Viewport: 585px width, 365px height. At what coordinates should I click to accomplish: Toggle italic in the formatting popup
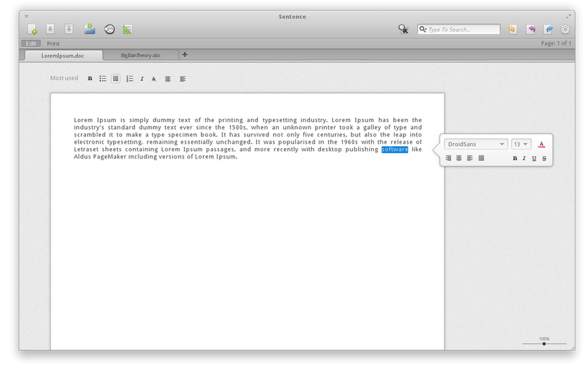tap(524, 158)
